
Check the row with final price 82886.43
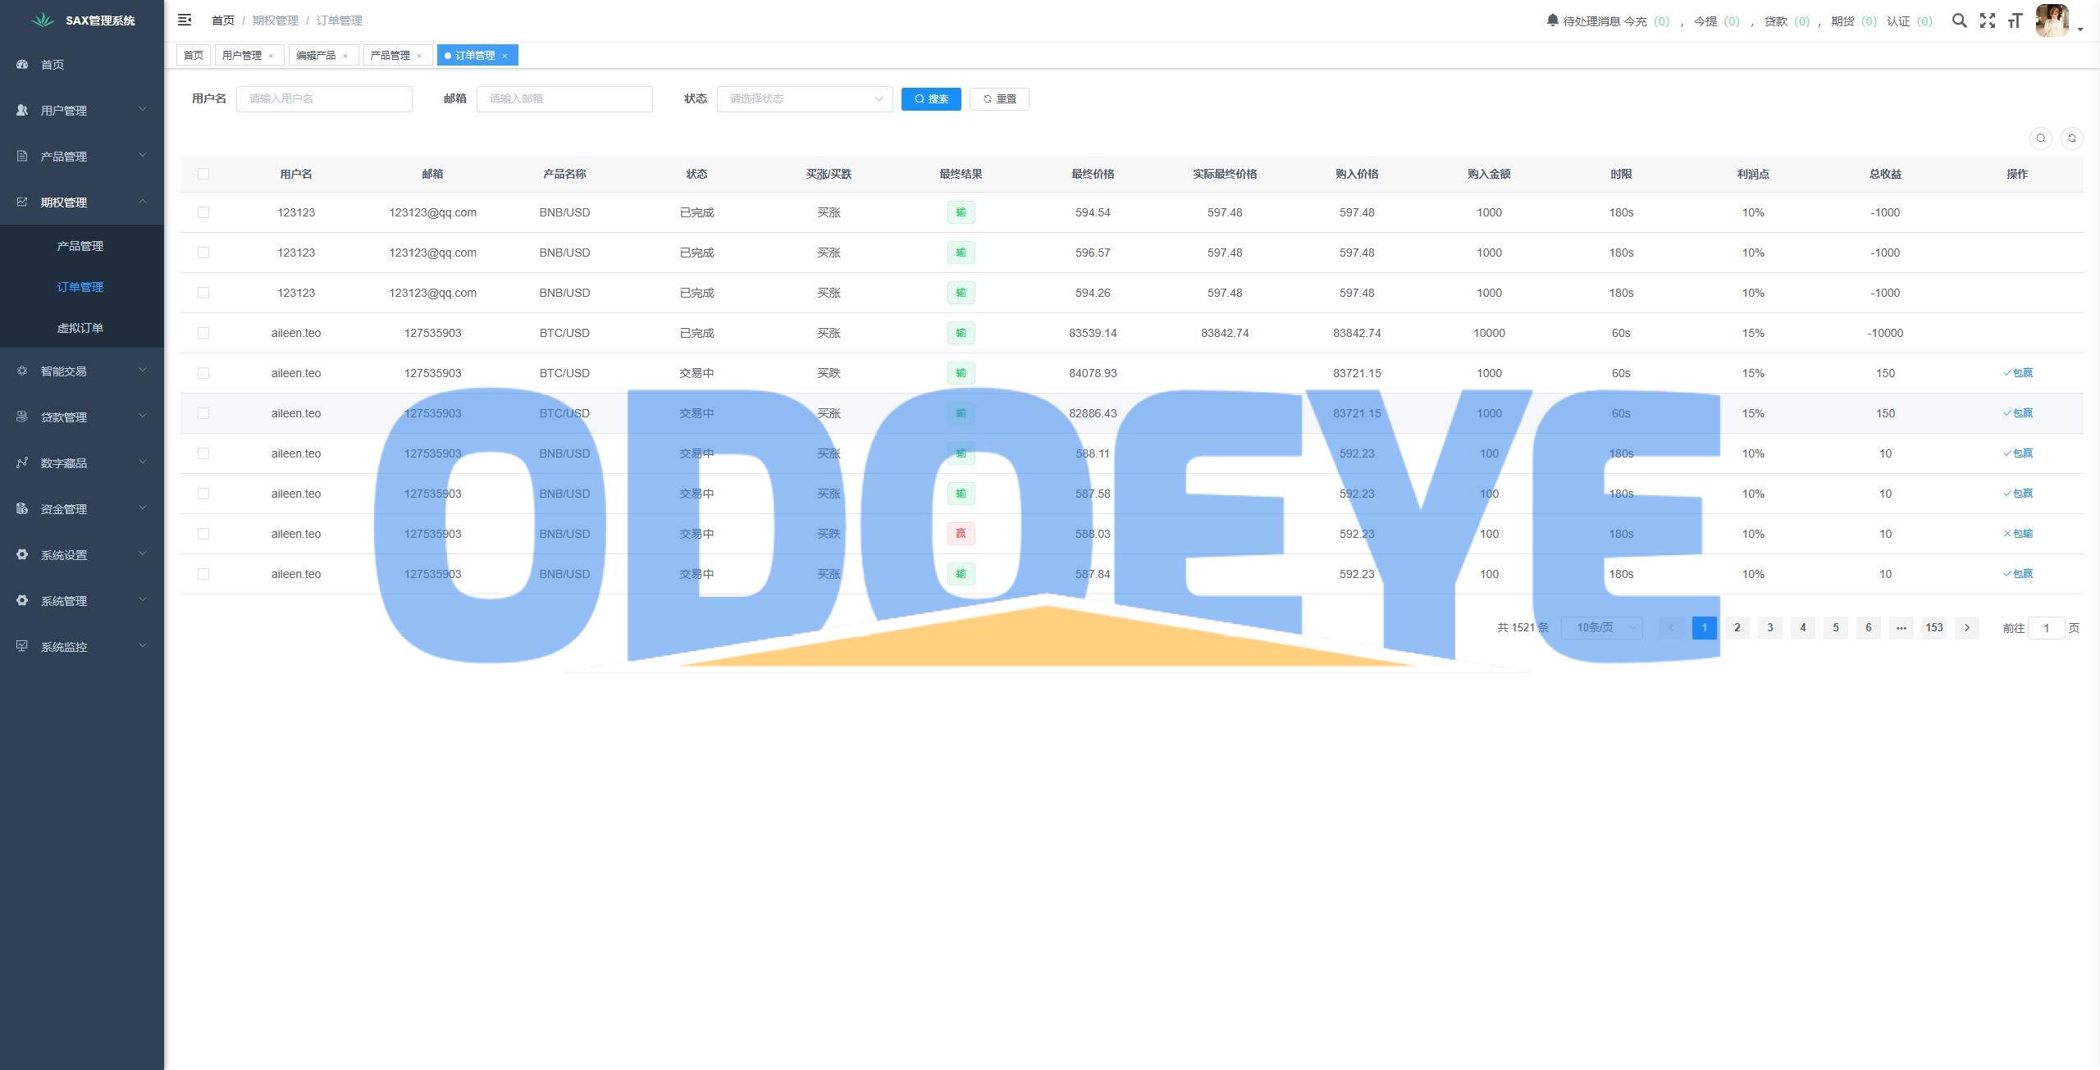point(203,413)
